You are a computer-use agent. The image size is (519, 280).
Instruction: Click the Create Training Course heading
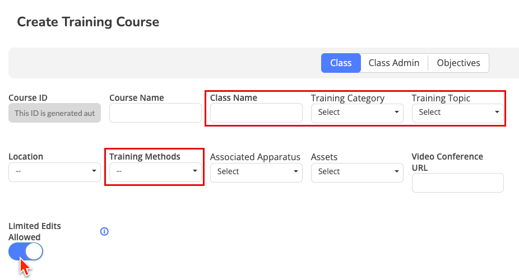[x=88, y=22]
